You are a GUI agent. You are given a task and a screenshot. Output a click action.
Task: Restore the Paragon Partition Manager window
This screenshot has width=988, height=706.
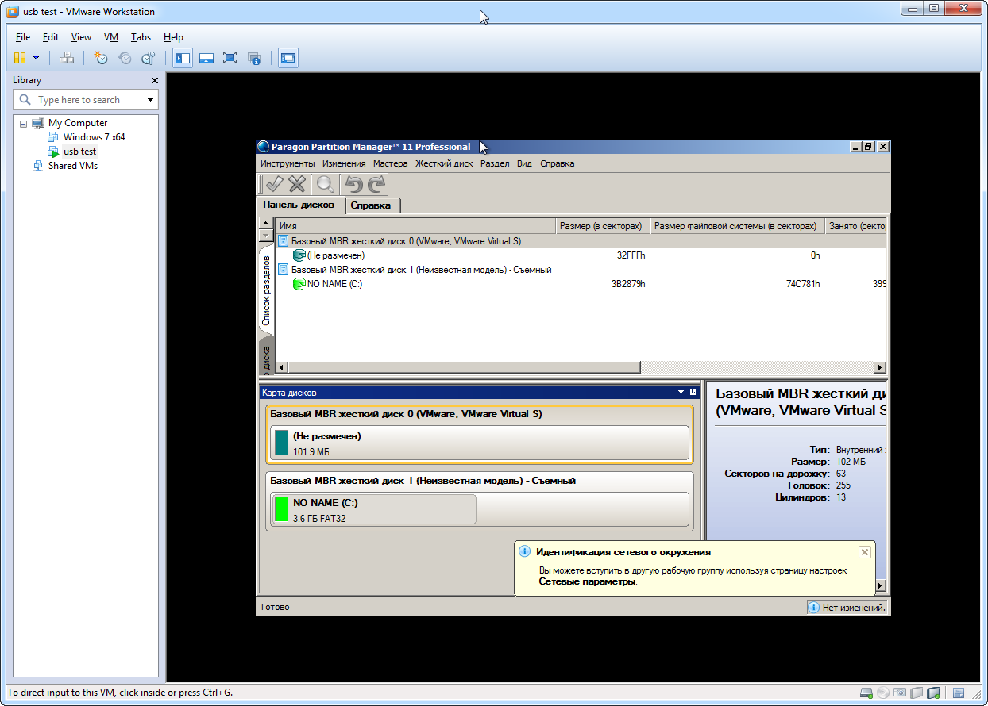(x=869, y=147)
